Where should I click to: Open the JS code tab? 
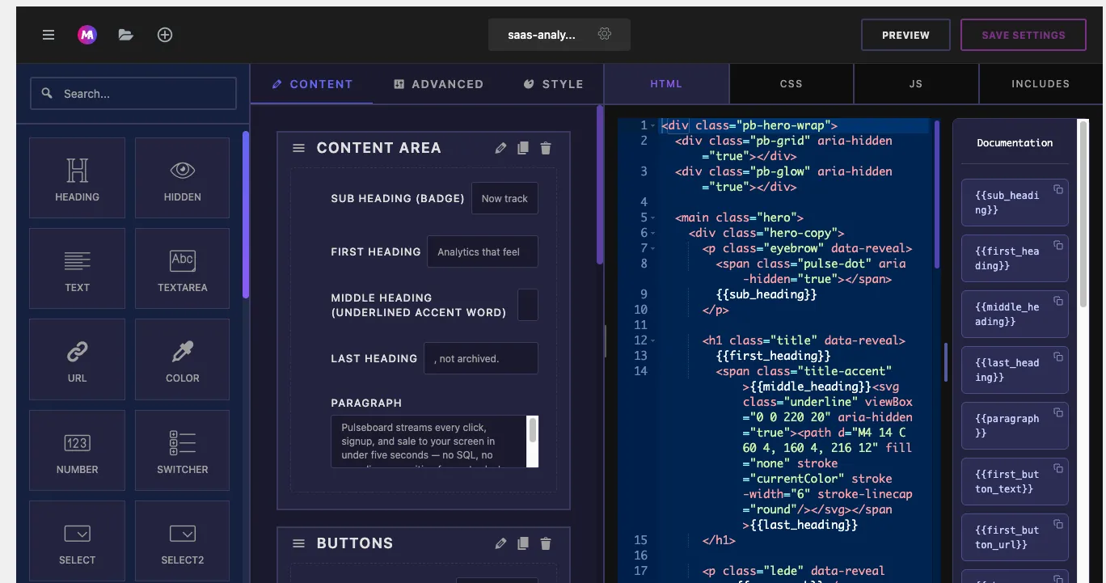pyautogui.click(x=916, y=84)
